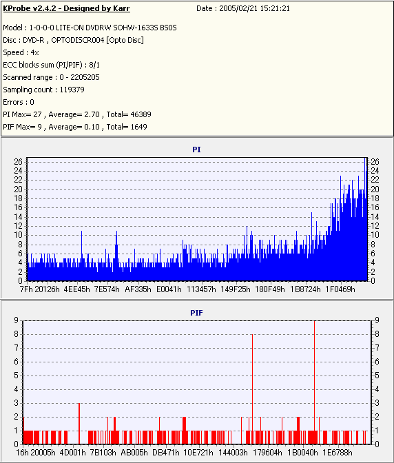Click the PIF chart title
Screen dimensions: 394x463
tap(196, 313)
